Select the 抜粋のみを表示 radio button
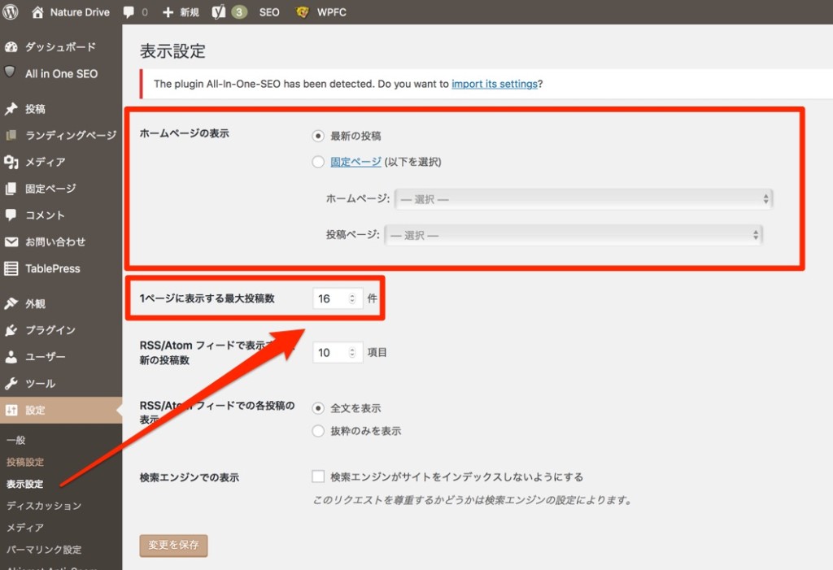 point(318,431)
